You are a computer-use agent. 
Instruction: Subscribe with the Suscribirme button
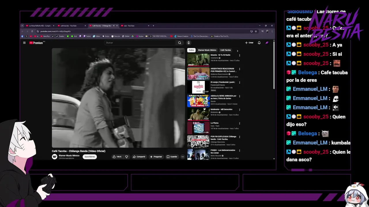[x=90, y=157]
